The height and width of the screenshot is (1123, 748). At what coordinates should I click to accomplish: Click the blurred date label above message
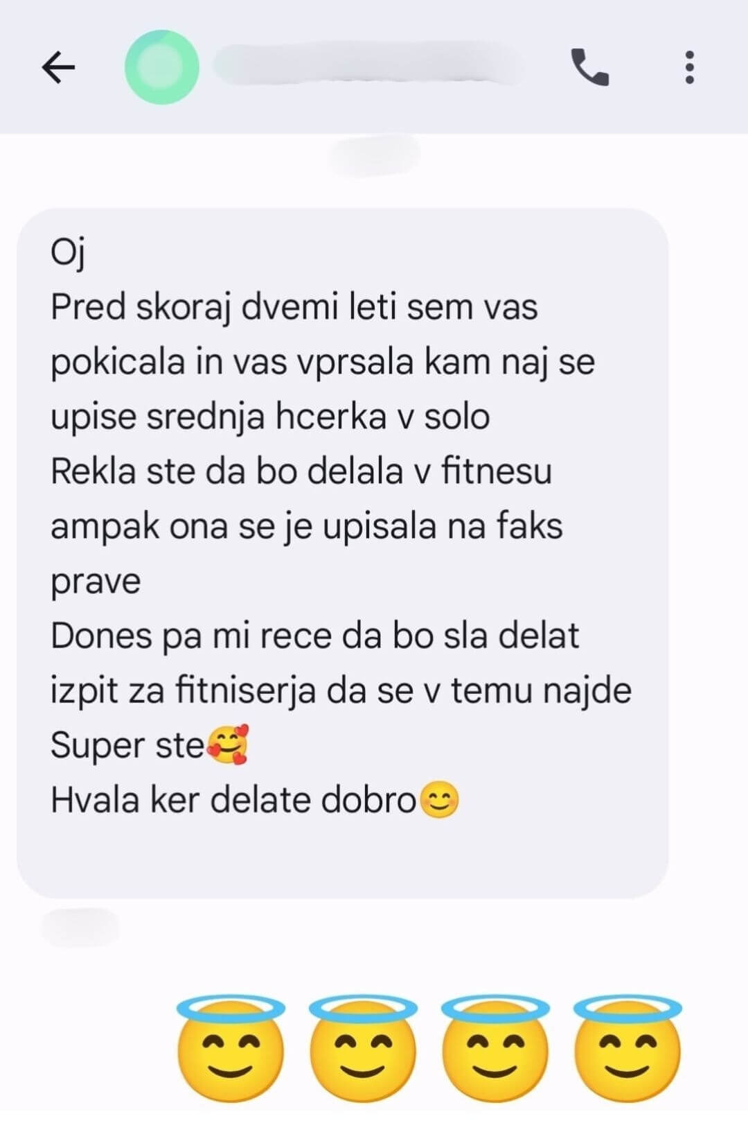(374, 156)
